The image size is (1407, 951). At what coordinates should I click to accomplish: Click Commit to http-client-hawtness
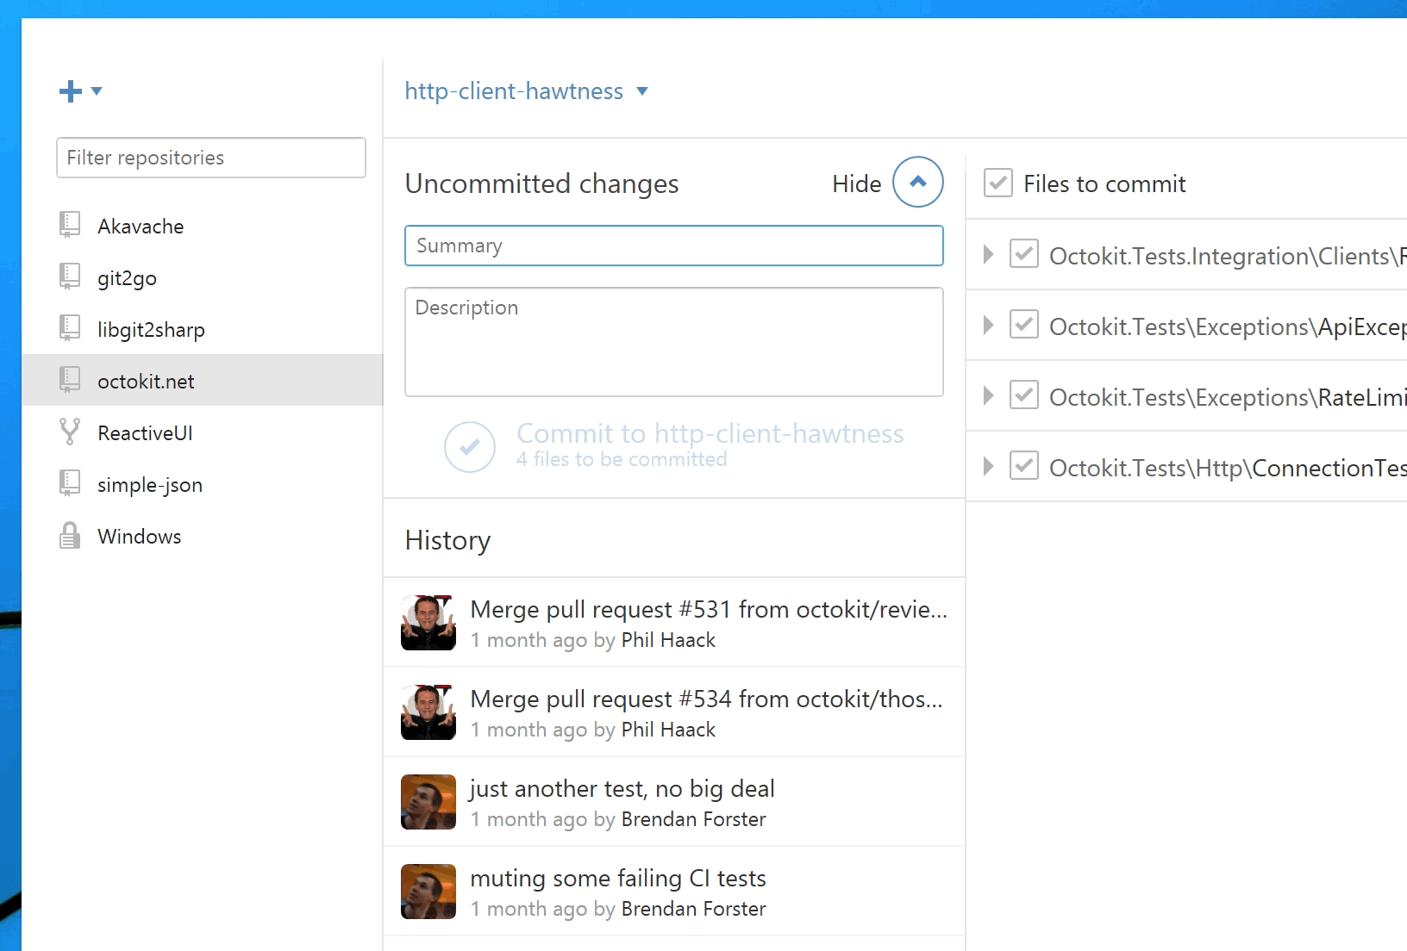tap(710, 432)
